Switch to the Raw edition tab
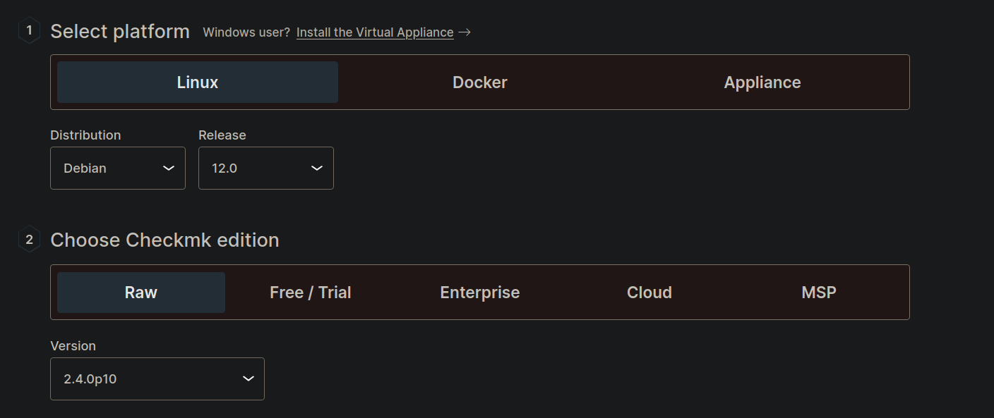The image size is (994, 418). [x=141, y=293]
